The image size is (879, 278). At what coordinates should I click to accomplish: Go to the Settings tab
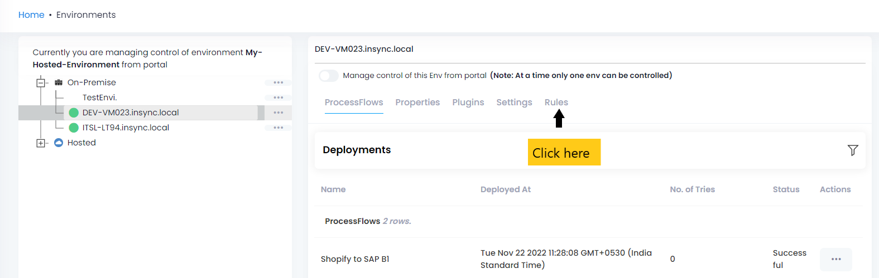[514, 103]
